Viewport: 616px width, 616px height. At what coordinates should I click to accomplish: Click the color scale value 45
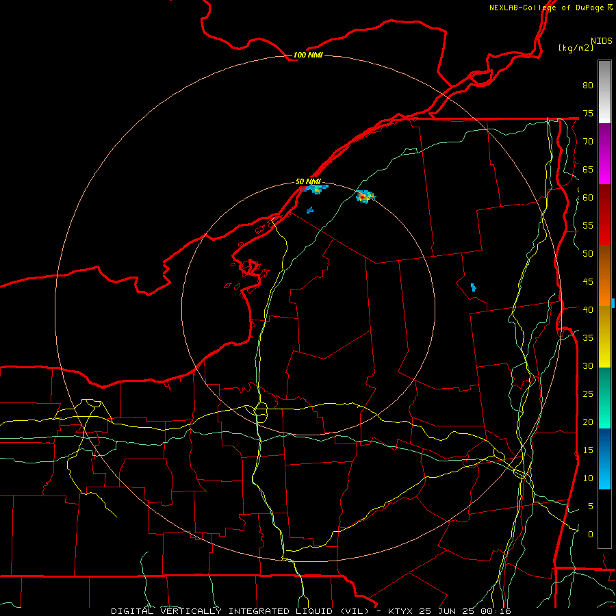(x=588, y=282)
